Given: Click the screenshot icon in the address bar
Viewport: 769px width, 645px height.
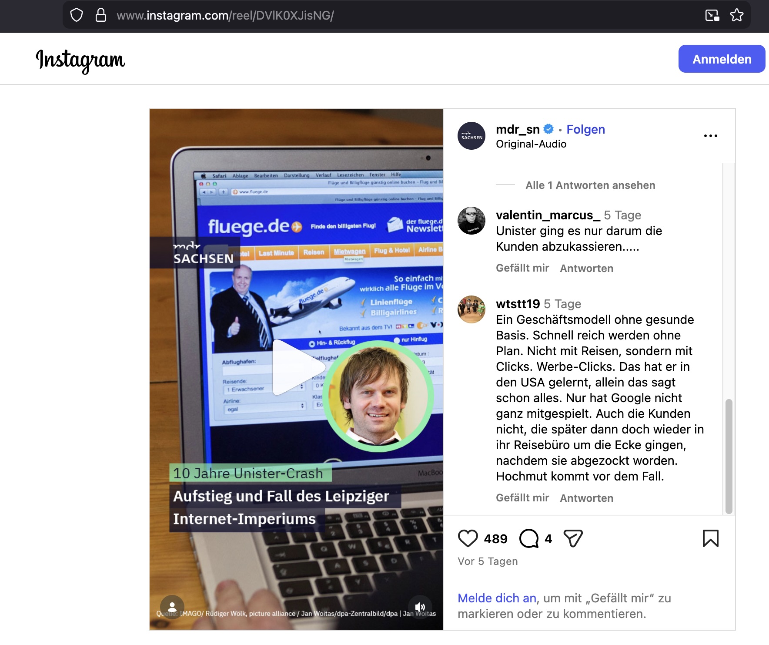Looking at the screenshot, I should pyautogui.click(x=712, y=15).
